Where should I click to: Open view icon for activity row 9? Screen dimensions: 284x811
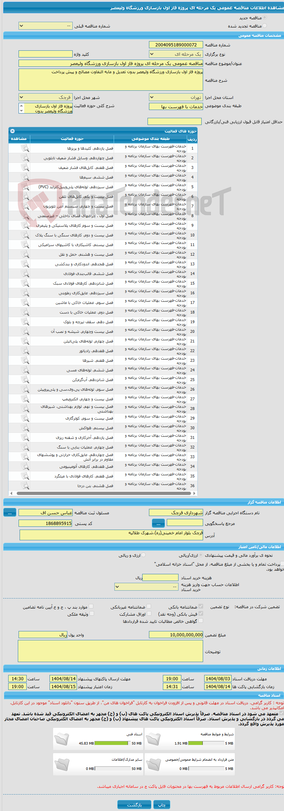pyautogui.click(x=25, y=225)
